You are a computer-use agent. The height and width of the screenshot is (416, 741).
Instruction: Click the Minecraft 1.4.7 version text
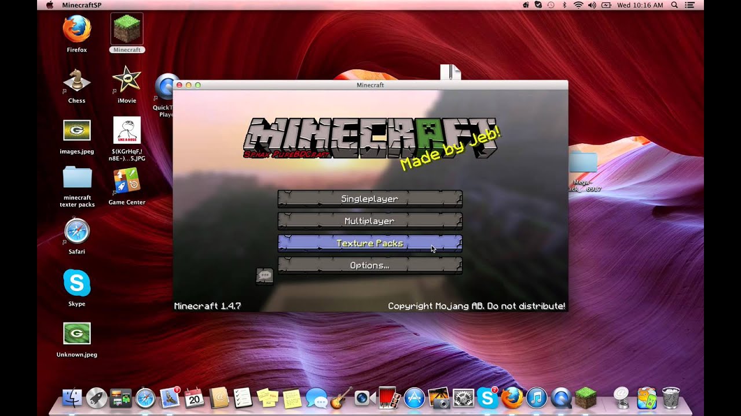click(208, 306)
